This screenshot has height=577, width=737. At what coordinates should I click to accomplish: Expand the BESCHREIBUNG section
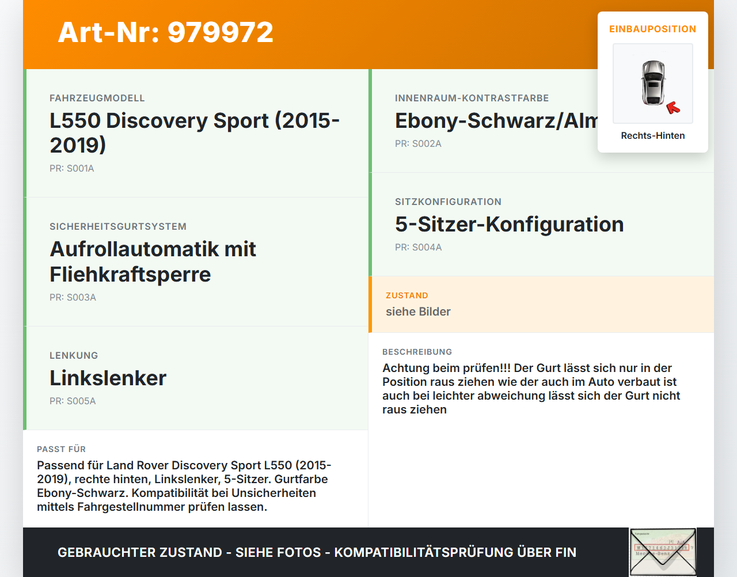541,380
